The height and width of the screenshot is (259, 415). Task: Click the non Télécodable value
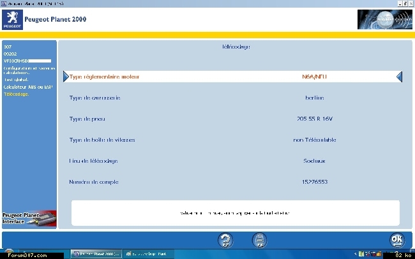(314, 140)
